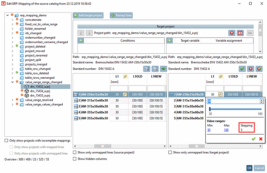The width and height of the screenshot is (267, 173).
Task: Add a condition with green plus icon
Action: (x=81, y=41)
